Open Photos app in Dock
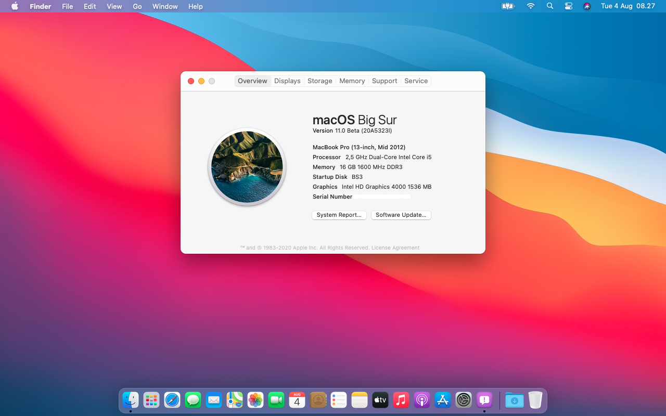Viewport: 666px width, 416px height. coord(255,400)
